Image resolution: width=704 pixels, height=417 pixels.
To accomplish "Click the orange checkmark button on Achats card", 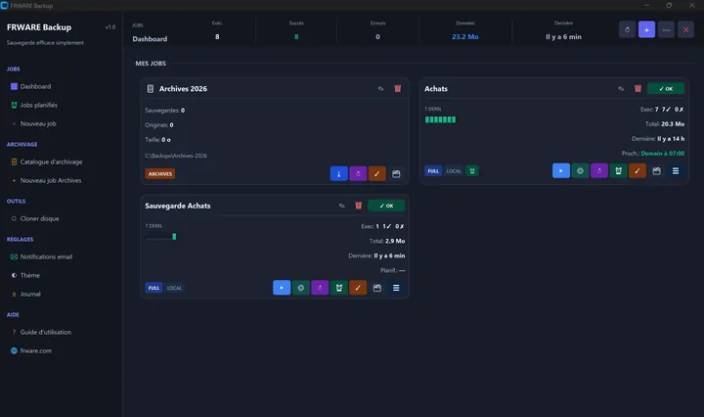I will pos(638,170).
